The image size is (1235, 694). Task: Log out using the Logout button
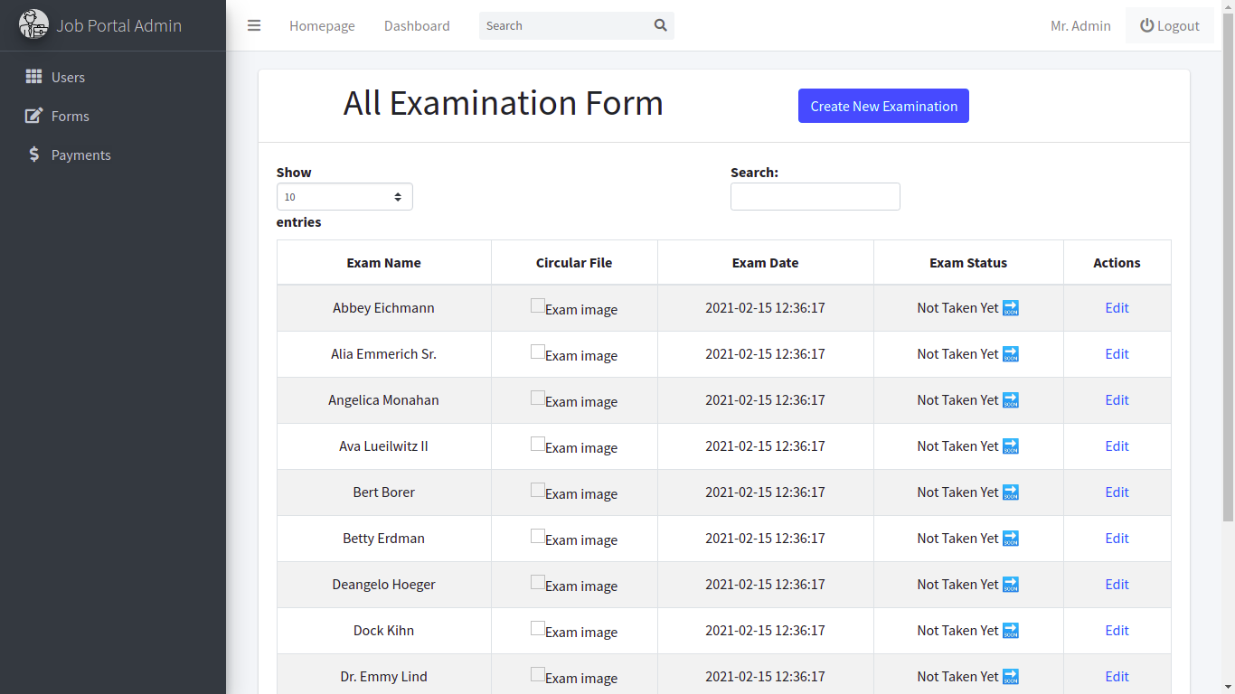pos(1169,25)
